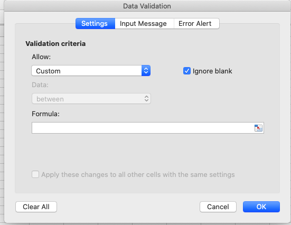Click the Allow: label
The width and height of the screenshot is (291, 225).
point(41,57)
